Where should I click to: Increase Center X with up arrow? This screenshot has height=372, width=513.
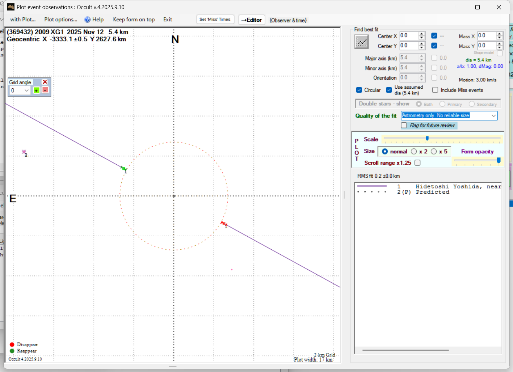click(422, 34)
